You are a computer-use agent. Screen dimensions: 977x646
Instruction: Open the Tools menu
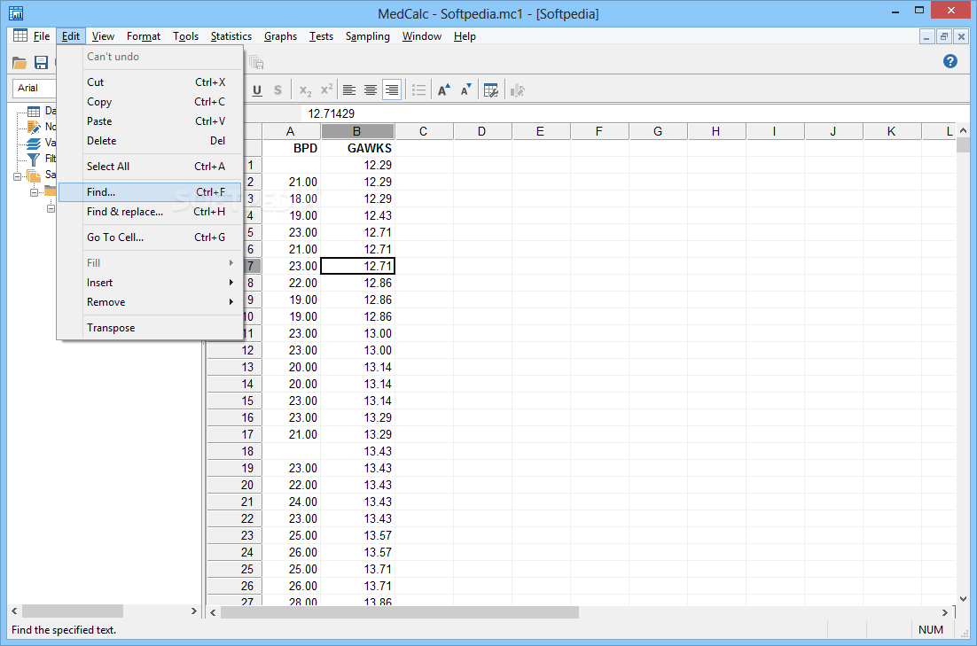pyautogui.click(x=185, y=36)
